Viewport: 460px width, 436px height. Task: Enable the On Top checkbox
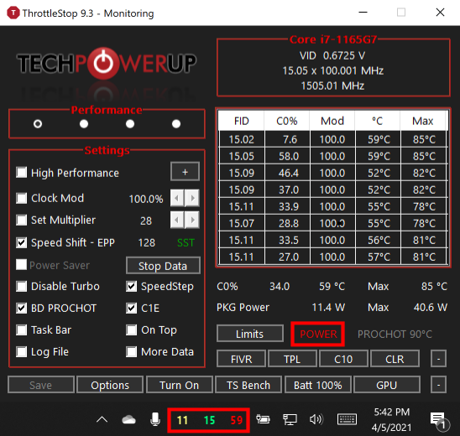pos(132,330)
